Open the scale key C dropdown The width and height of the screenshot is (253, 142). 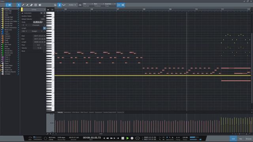point(25,25)
